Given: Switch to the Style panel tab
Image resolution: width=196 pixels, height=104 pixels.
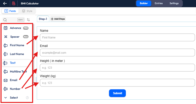Looking at the screenshot, I should [27, 11].
